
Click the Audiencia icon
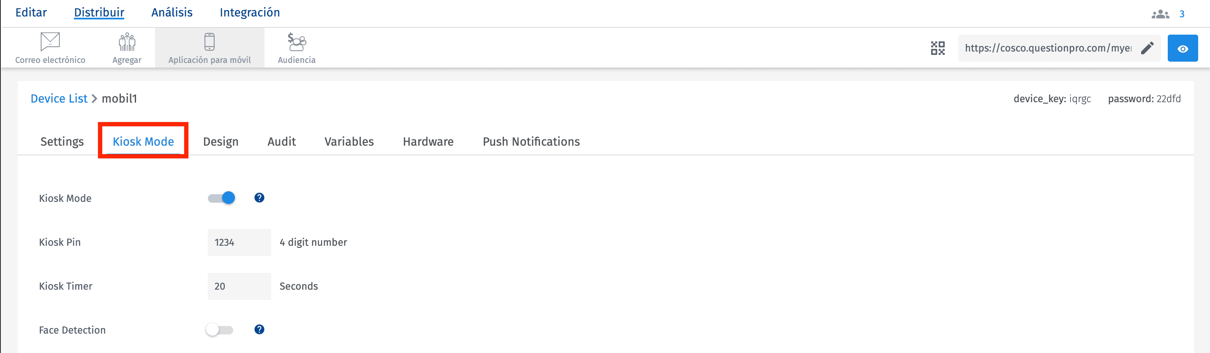pyautogui.click(x=297, y=42)
